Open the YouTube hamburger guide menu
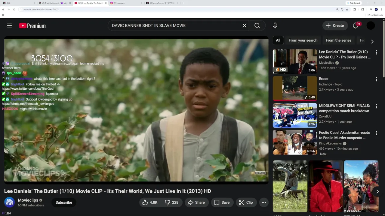Image resolution: width=385 pixels, height=216 pixels. point(10,26)
